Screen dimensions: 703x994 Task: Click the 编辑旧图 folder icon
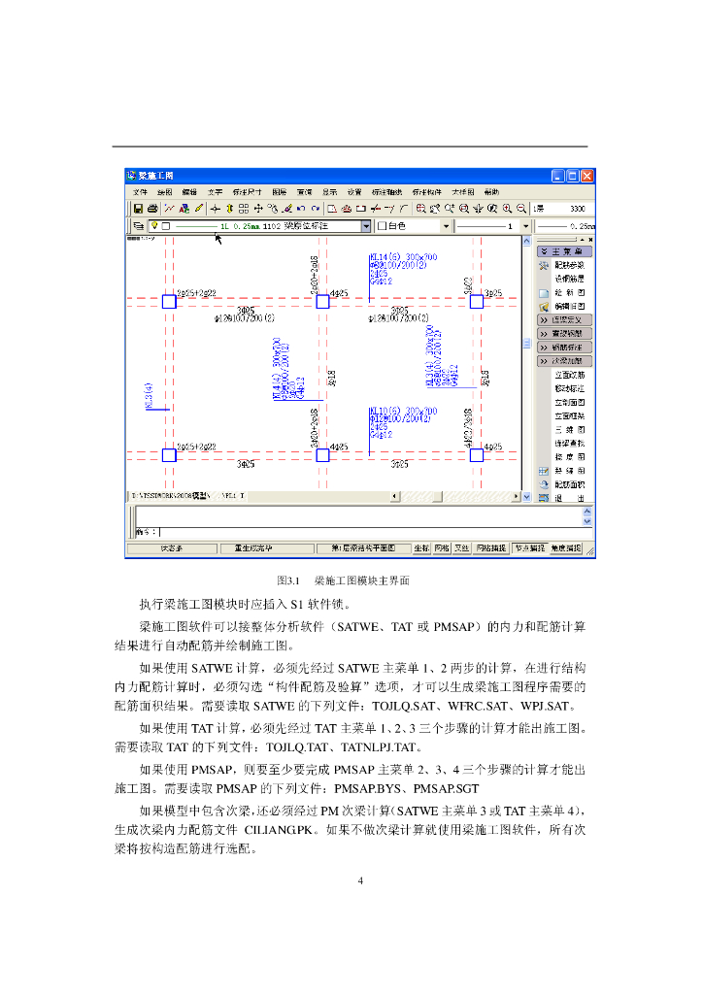tap(544, 306)
